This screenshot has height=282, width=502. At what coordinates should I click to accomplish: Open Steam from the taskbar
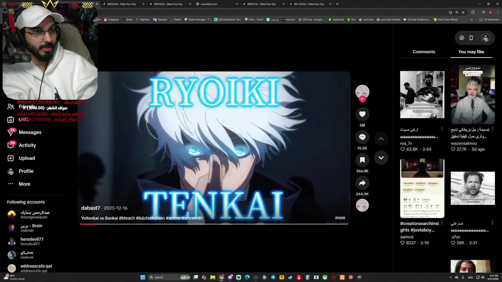[x=290, y=277]
